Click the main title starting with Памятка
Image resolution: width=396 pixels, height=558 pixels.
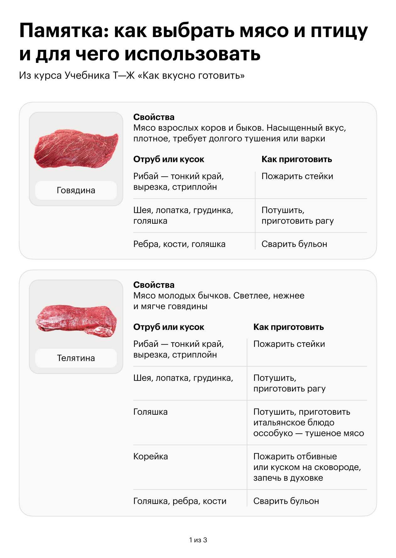193,42
